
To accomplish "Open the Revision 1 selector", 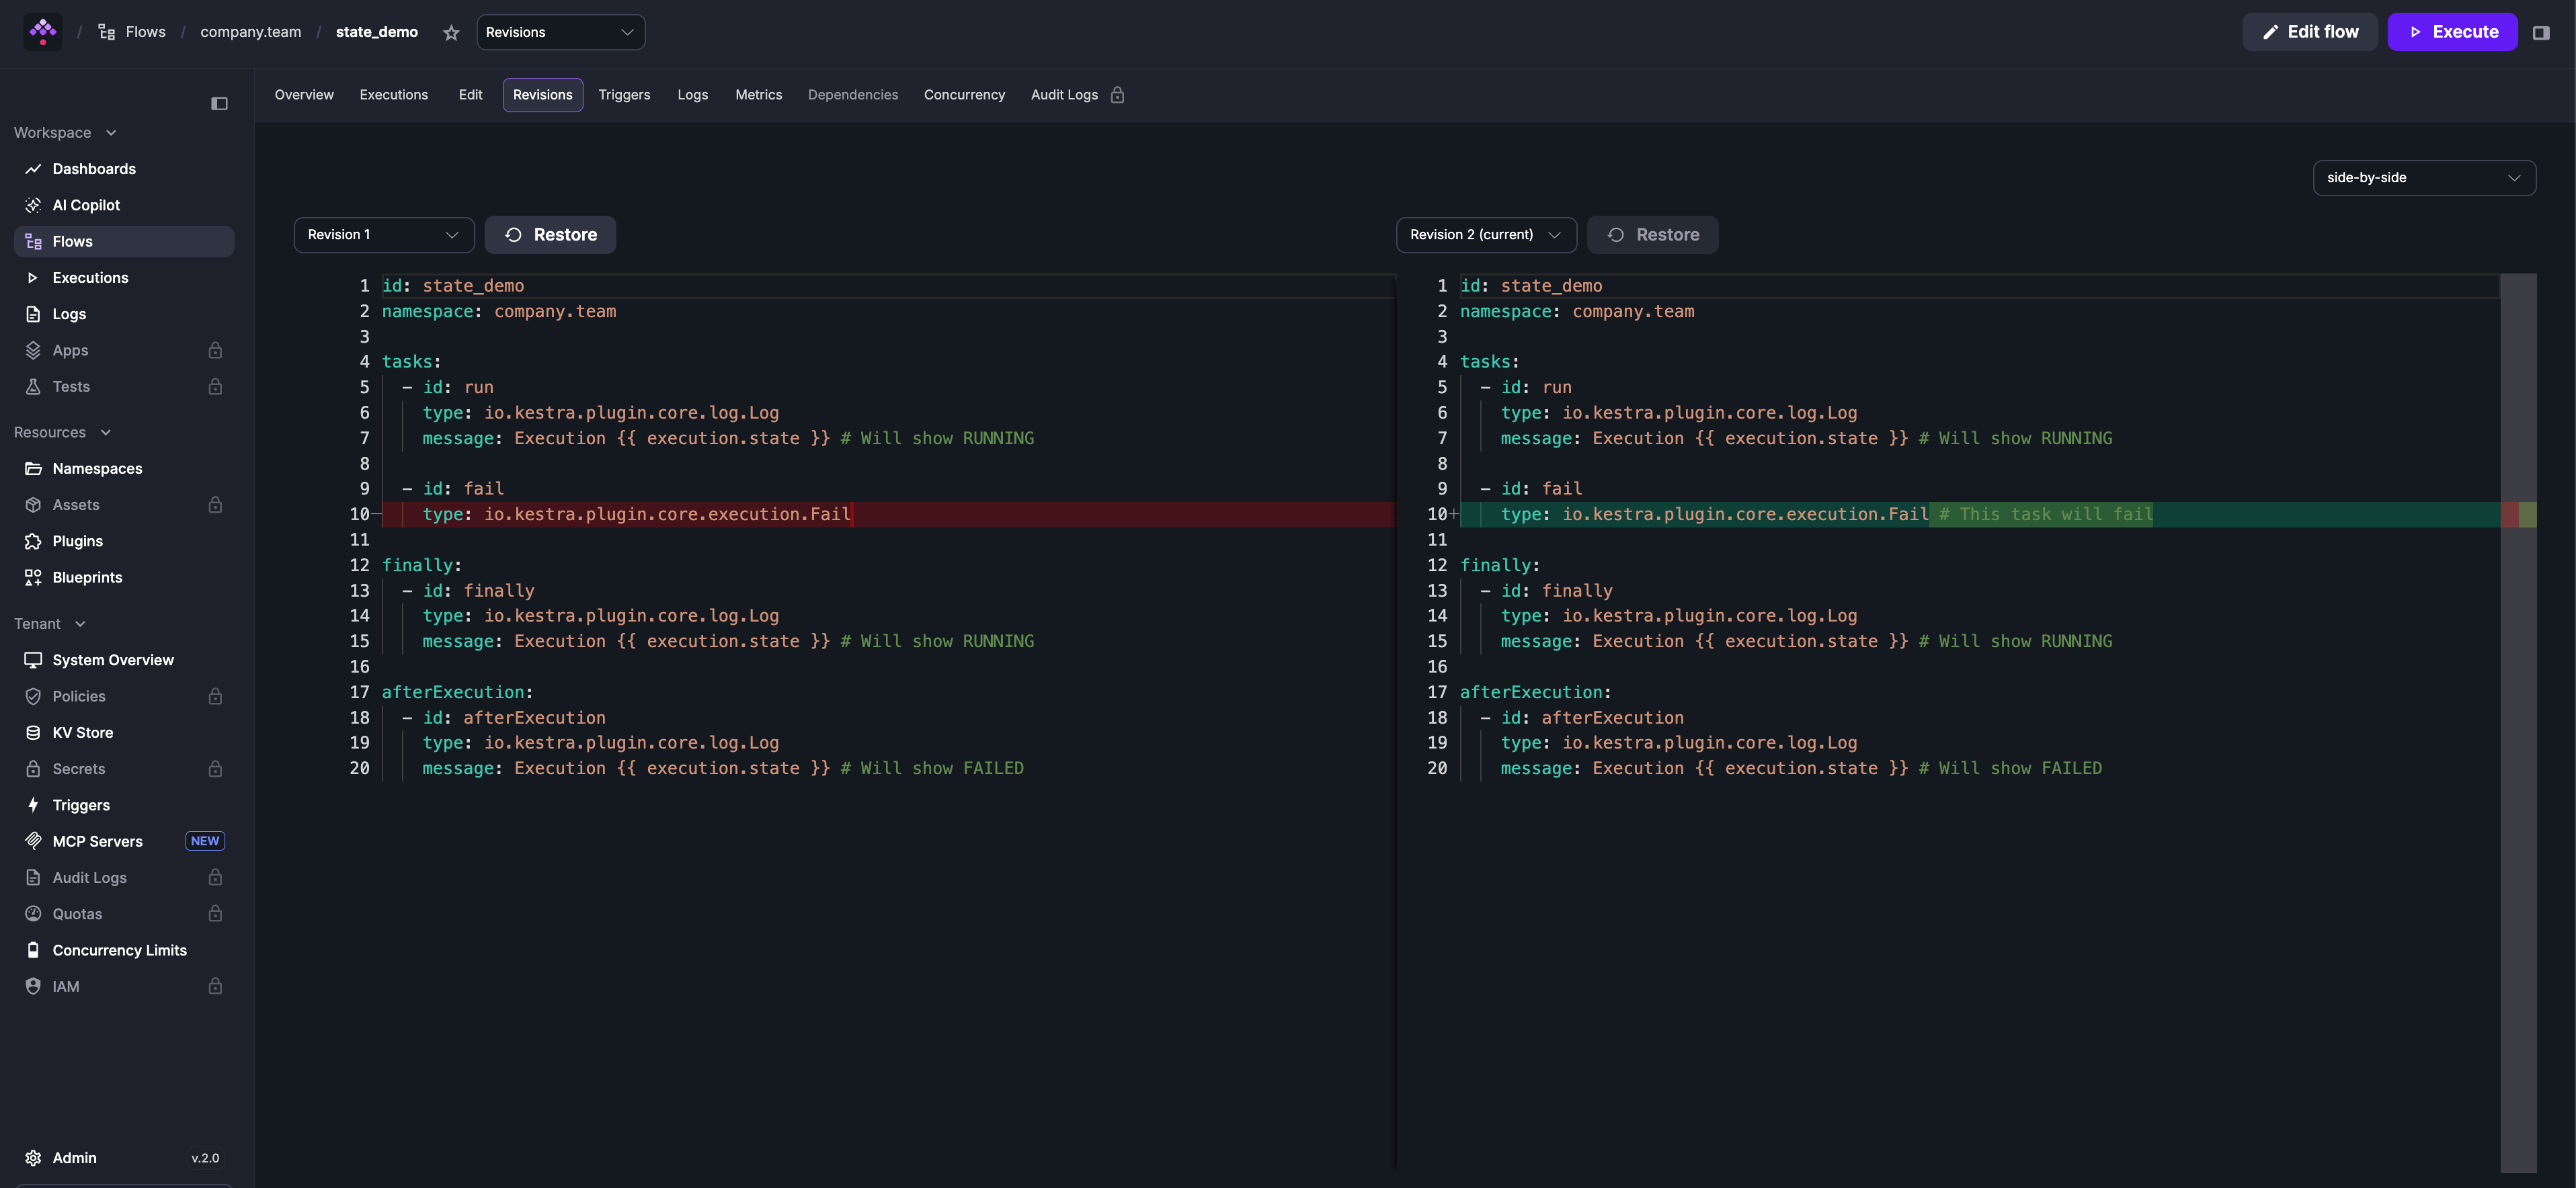I will 384,235.
